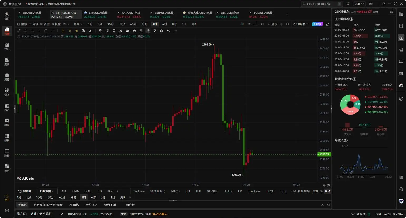Image resolution: width=406 pixels, height=218 pixels.
Task: Click the fund flow donut chart
Action: coord(350,105)
